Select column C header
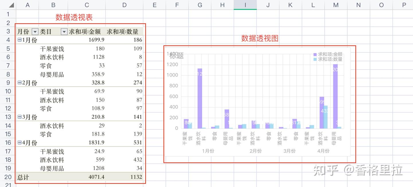The width and height of the screenshot is (413, 187). [87, 5]
